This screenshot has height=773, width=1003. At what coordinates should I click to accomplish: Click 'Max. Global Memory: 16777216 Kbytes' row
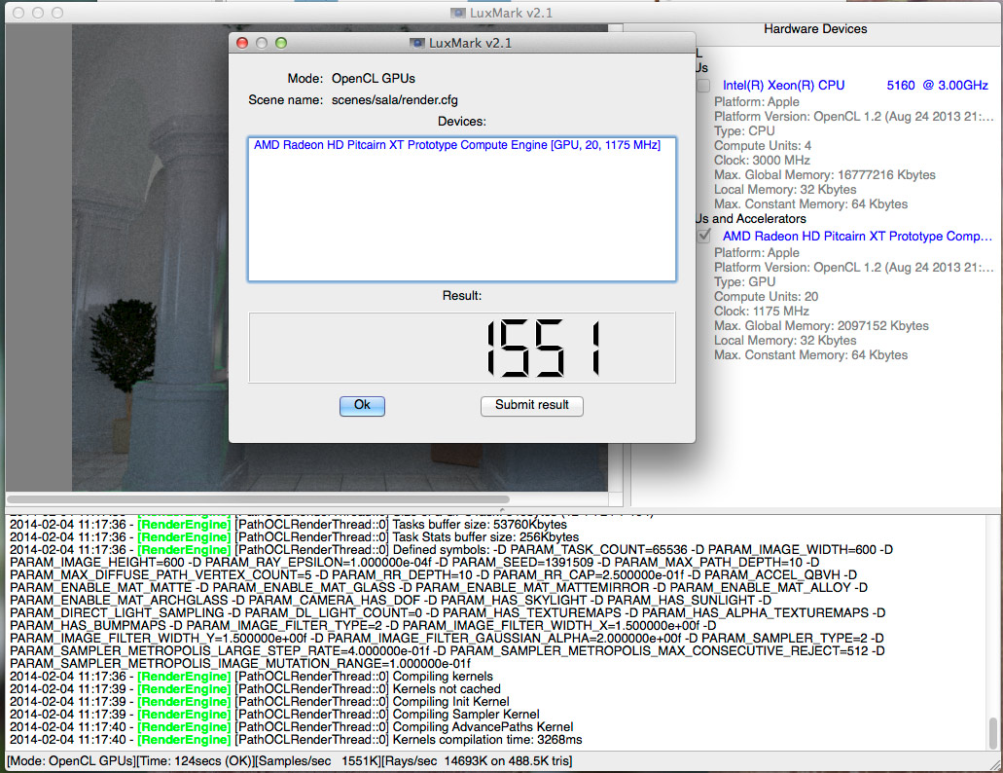point(825,174)
